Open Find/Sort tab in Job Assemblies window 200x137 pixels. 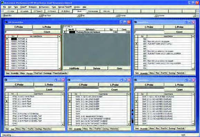click(38, 73)
